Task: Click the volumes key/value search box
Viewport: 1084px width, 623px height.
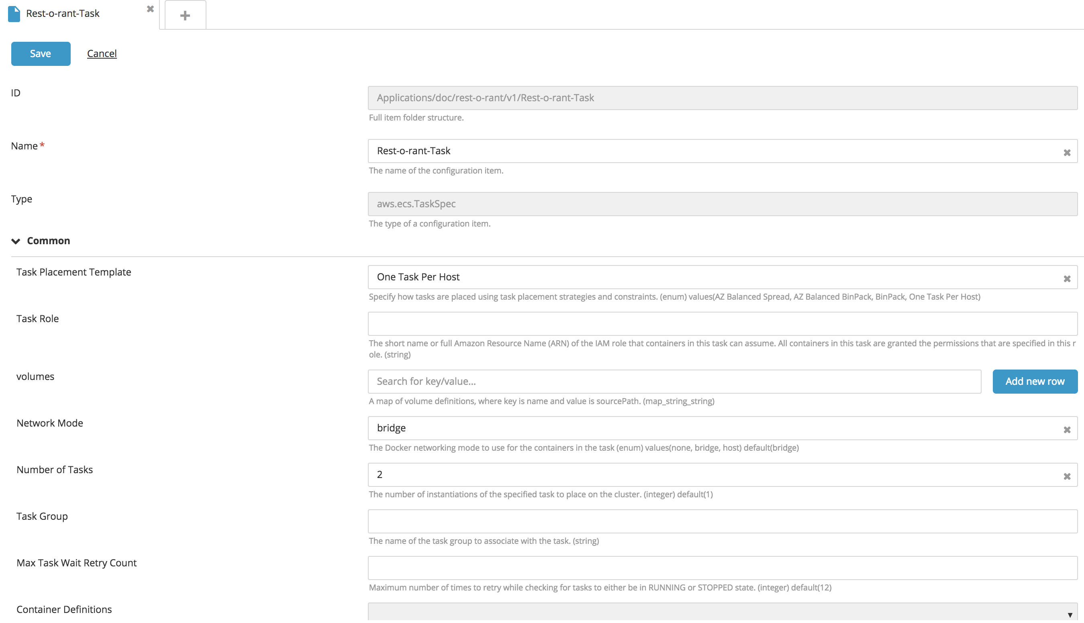Action: (x=674, y=381)
